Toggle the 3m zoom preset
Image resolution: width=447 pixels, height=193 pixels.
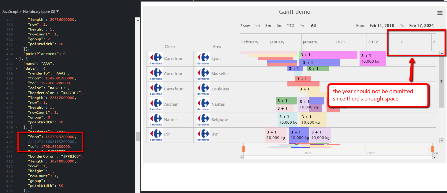click(x=268, y=26)
